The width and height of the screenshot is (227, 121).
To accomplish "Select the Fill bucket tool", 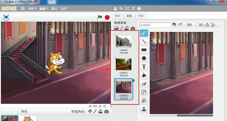I will [144, 75].
